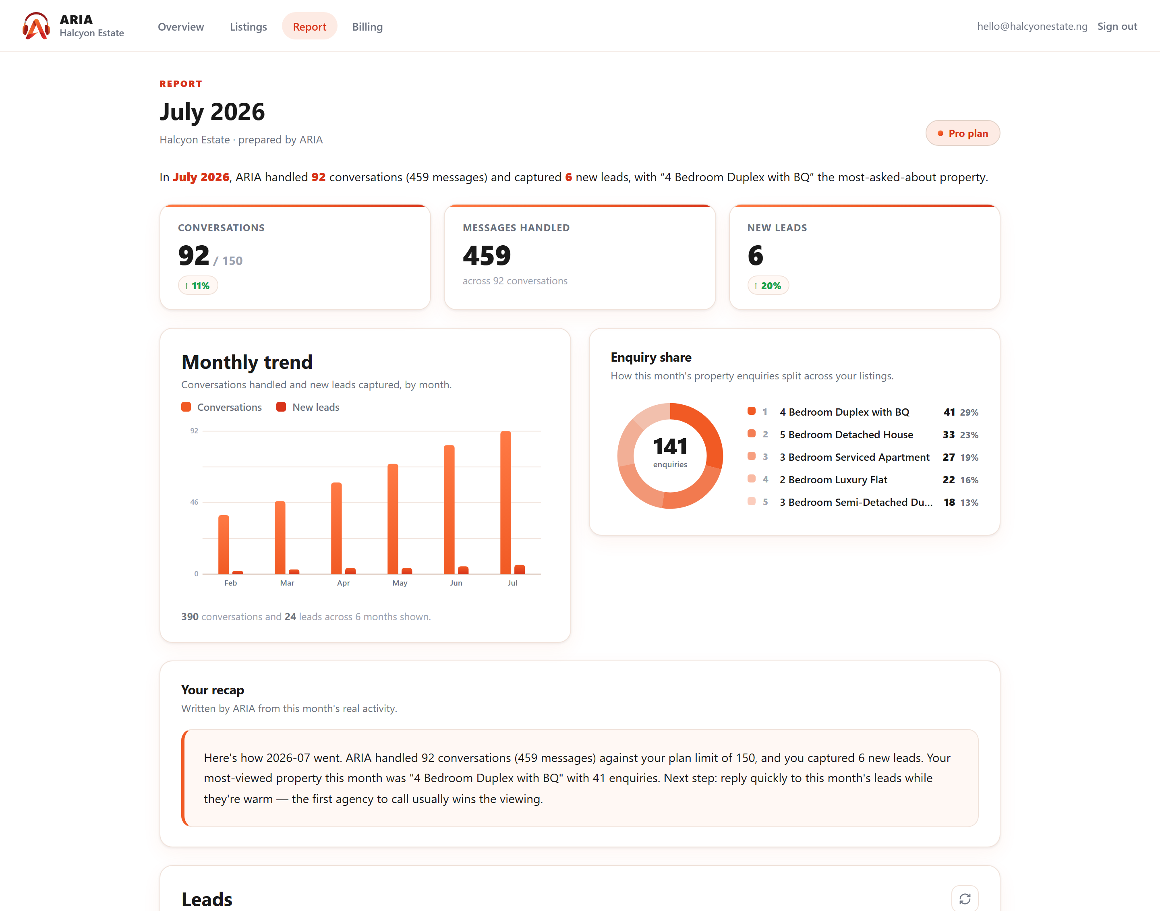Open the Overview tab
This screenshot has height=911, width=1160.
[181, 26]
